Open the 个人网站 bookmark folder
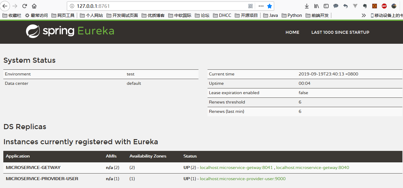This screenshot has height=188, width=403. coord(91,15)
